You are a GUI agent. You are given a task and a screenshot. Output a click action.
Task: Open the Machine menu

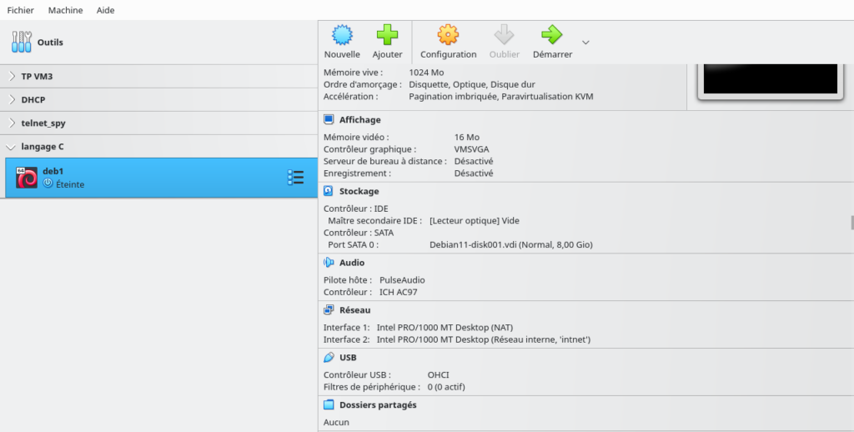pyautogui.click(x=65, y=10)
